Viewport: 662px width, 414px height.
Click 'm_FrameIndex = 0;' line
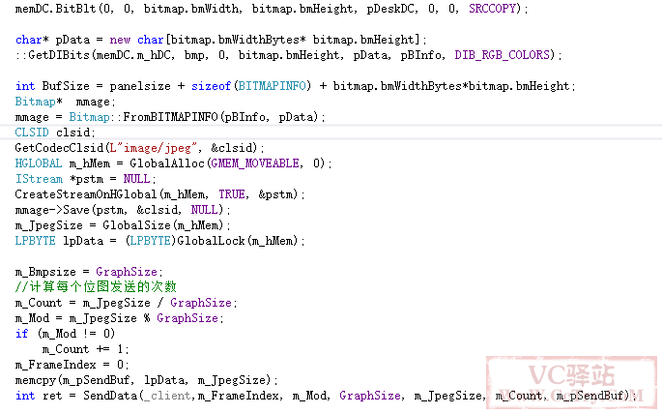[x=72, y=365]
